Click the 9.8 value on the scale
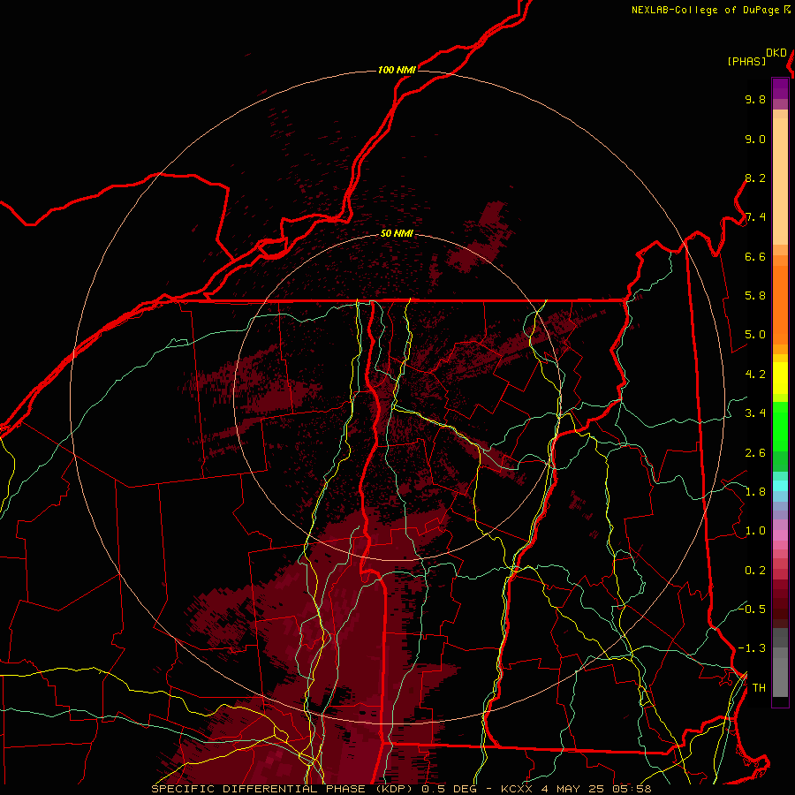 click(755, 99)
